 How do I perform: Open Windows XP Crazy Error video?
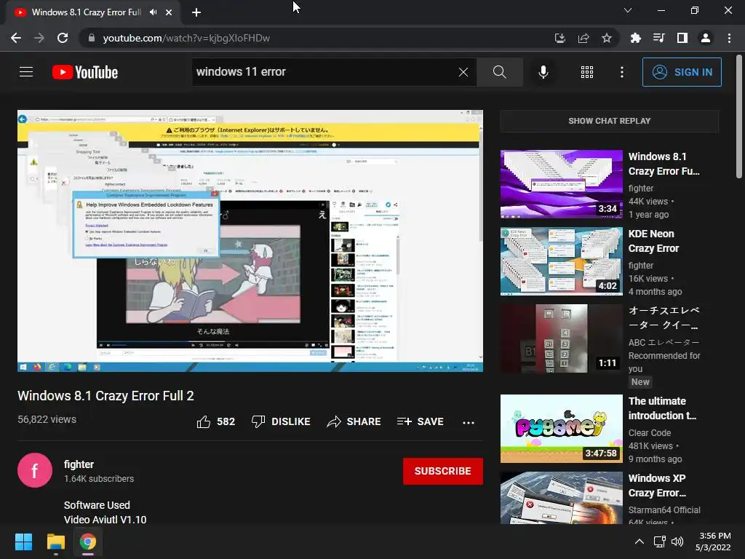point(561,498)
